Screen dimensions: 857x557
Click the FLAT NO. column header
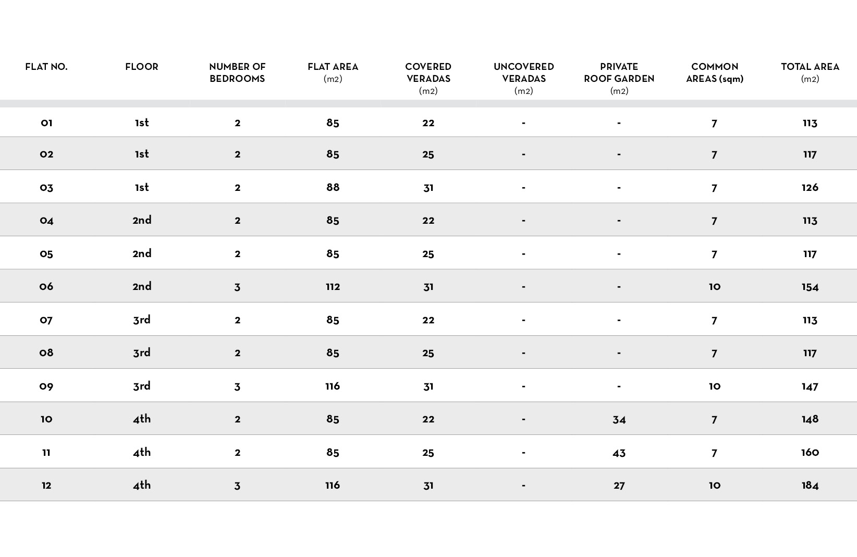pos(46,67)
